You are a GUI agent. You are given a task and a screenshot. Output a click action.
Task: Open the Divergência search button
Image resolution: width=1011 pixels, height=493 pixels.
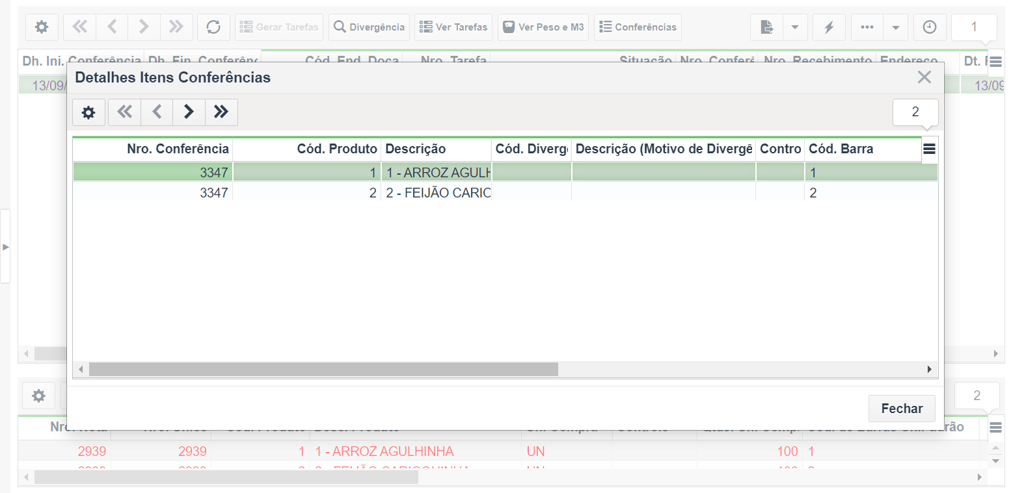[x=369, y=27]
